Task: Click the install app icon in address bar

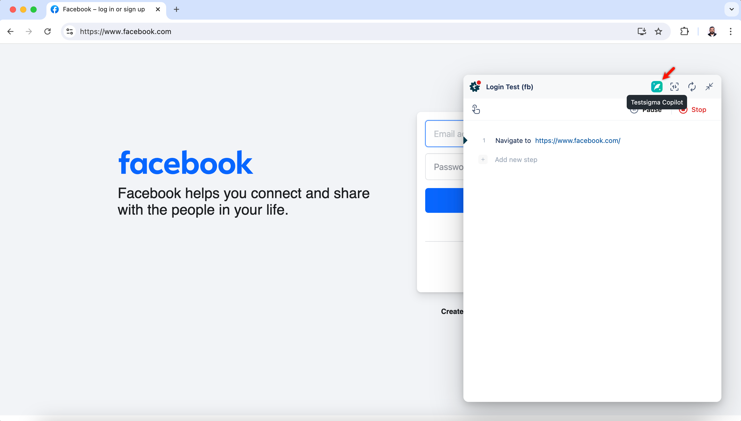Action: [642, 31]
